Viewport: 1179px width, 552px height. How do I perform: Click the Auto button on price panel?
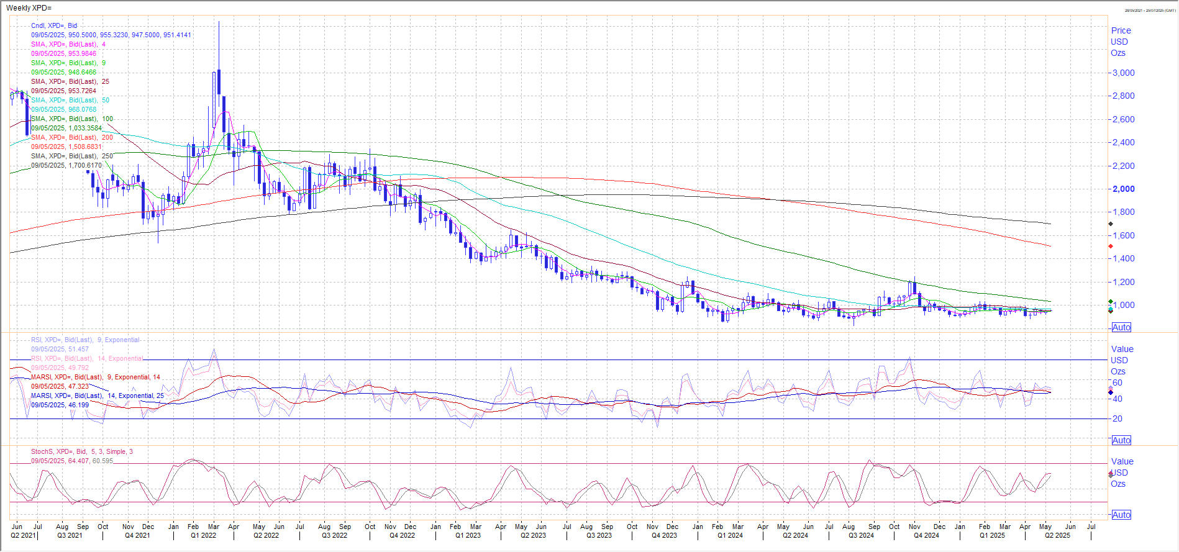[1121, 327]
